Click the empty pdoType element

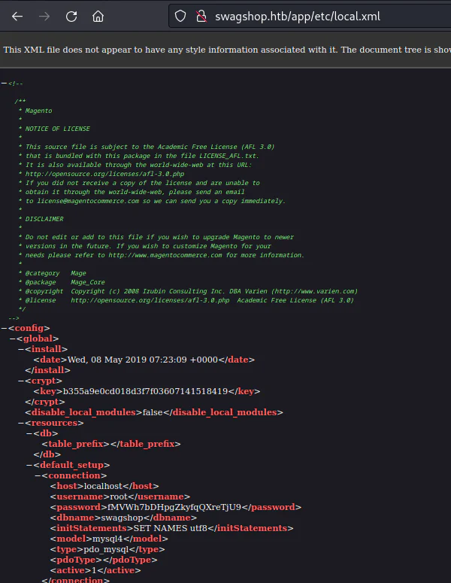104,560
